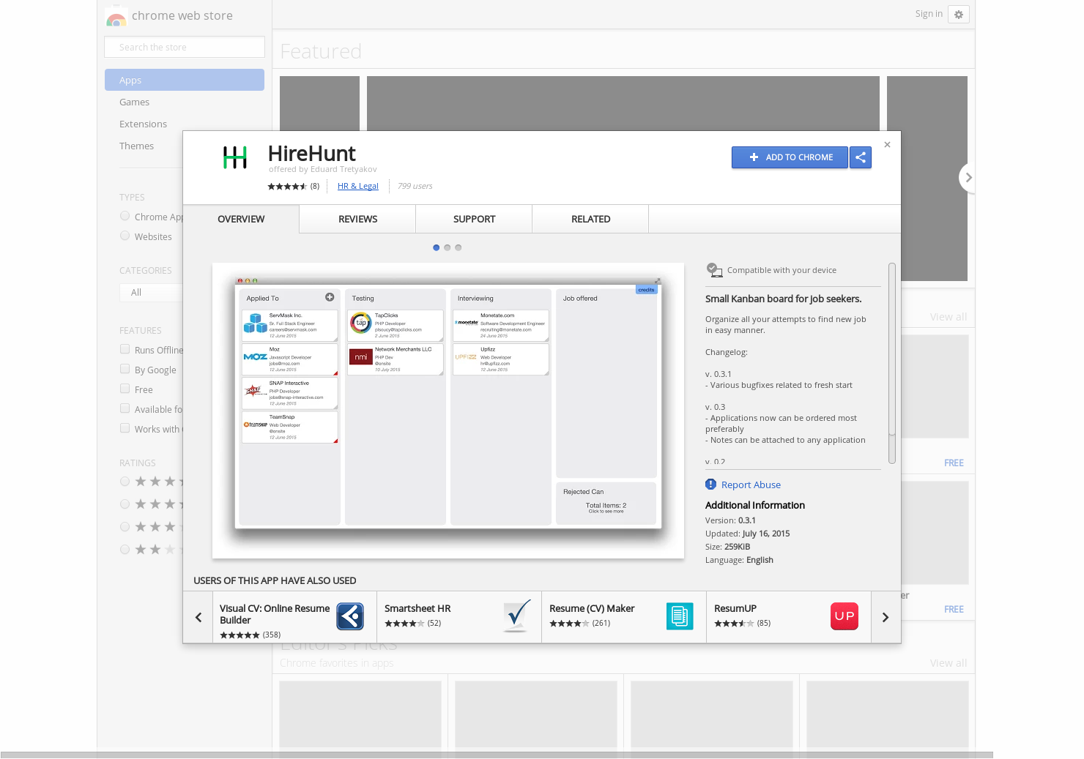1084x759 pixels.
Task: Check the Free apps filter
Action: click(125, 388)
